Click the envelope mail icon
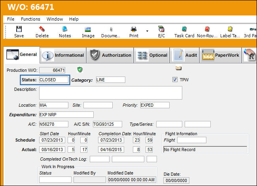 tap(178, 68)
